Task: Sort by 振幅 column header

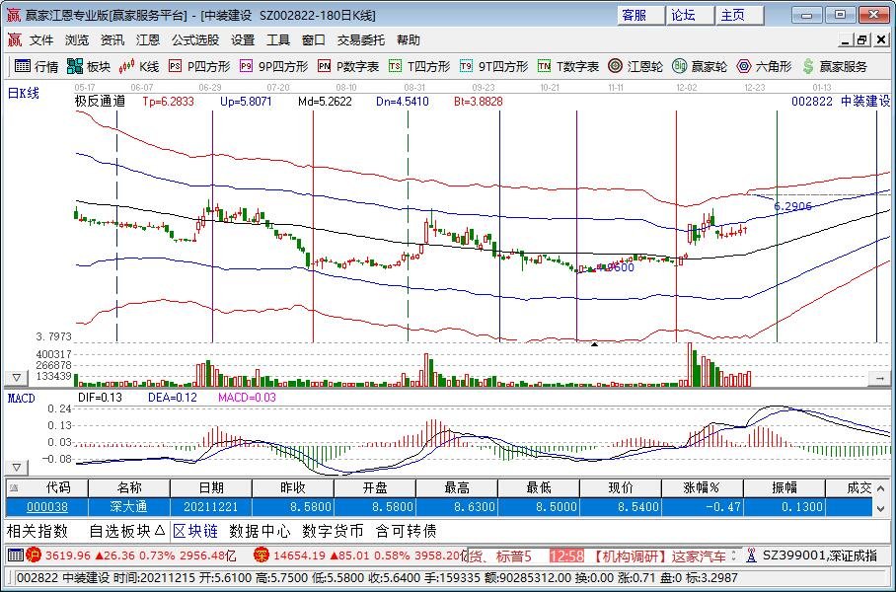Action: [784, 487]
